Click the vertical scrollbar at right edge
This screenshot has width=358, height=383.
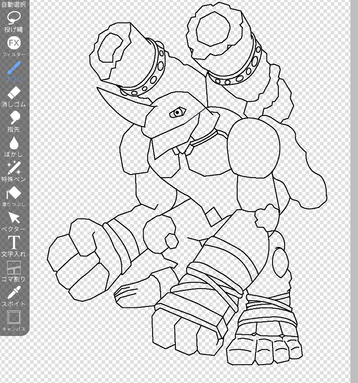pyautogui.click(x=354, y=191)
